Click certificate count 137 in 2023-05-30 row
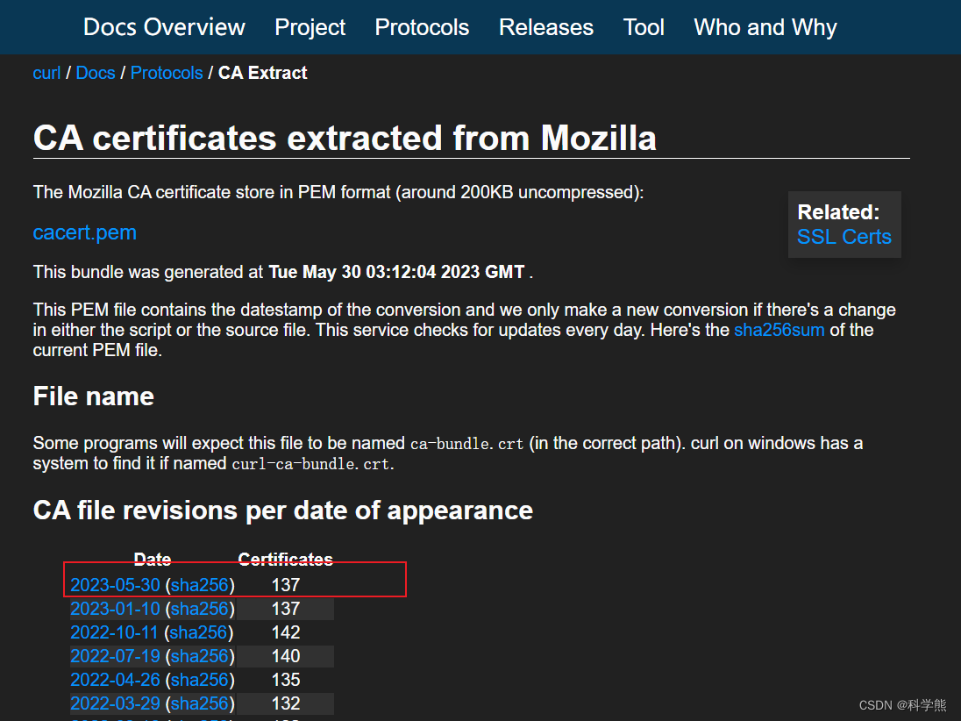 [x=286, y=585]
